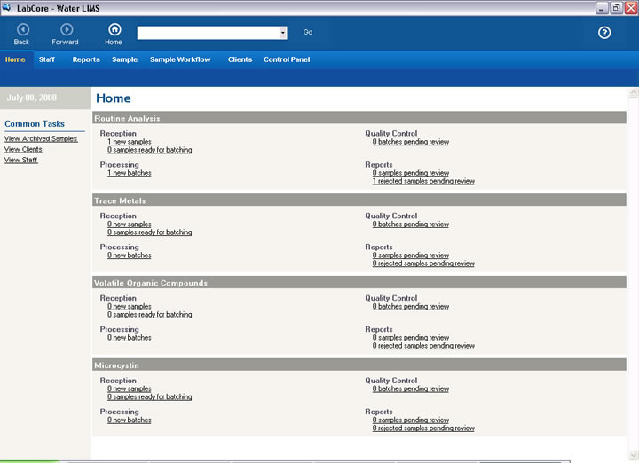This screenshot has height=463, width=639.
Task: Open the Reports menu tab
Action: 86,59
